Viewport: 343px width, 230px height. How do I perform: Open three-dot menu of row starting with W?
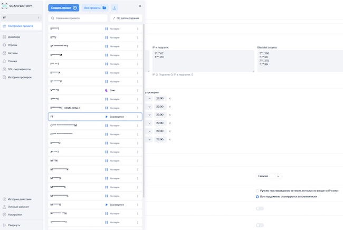point(138,214)
